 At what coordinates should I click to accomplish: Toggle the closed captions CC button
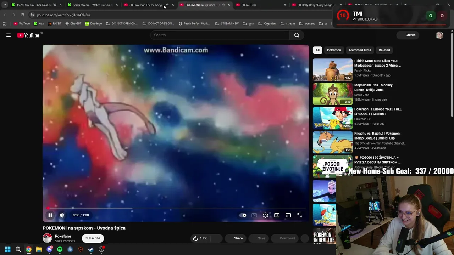(x=254, y=215)
